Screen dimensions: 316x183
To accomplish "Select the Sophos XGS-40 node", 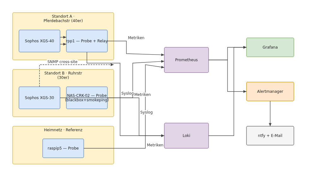I will tap(39, 41).
